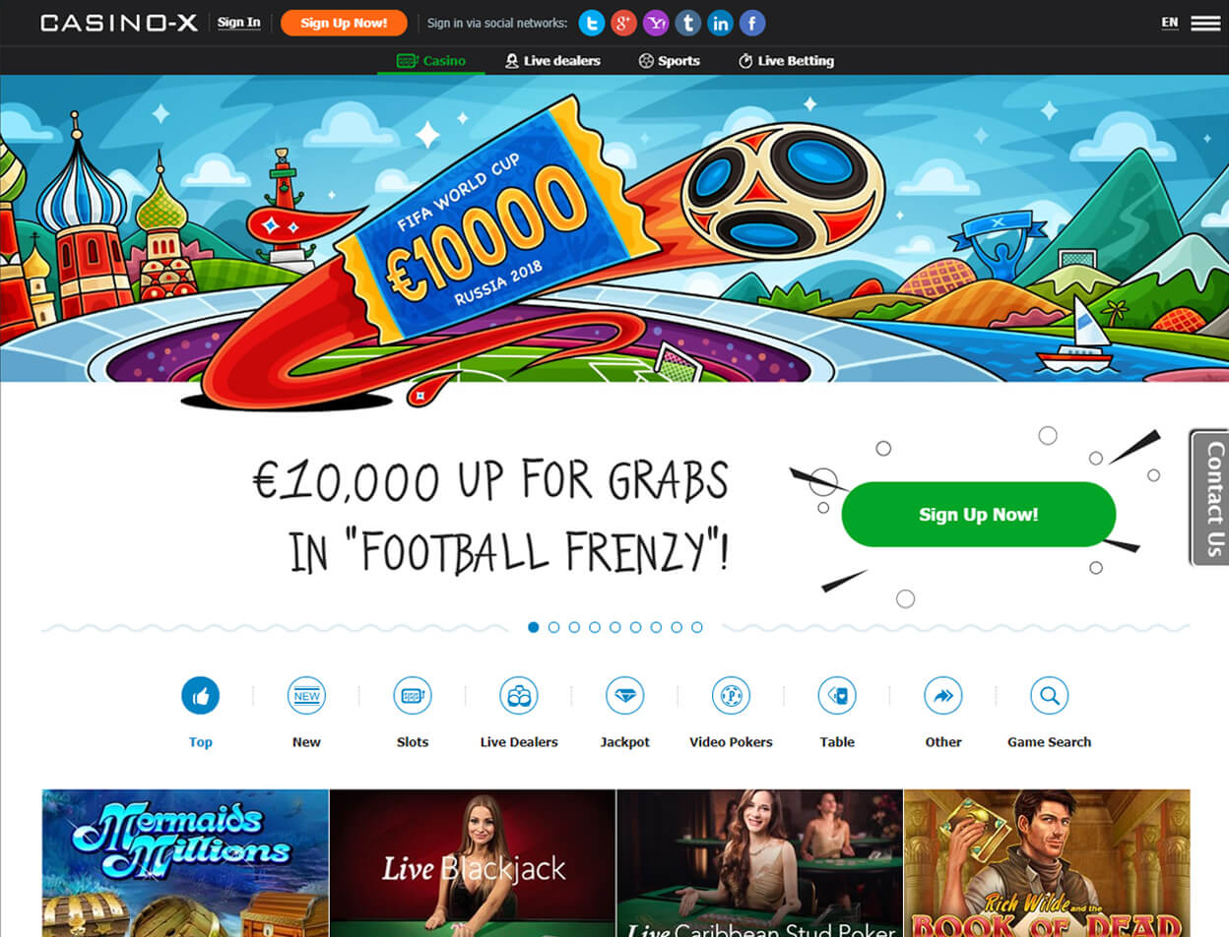This screenshot has height=937, width=1229.
Task: Click the green Sign Up Now! button
Action: 978,514
